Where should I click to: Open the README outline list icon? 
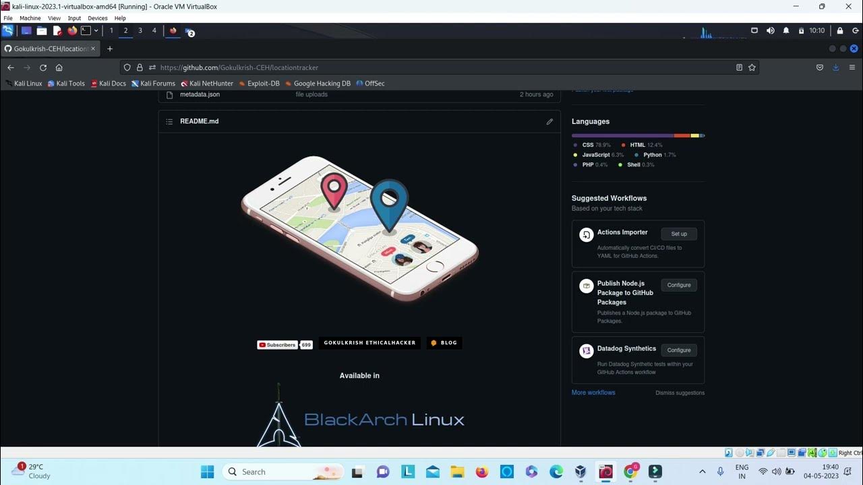(x=169, y=121)
